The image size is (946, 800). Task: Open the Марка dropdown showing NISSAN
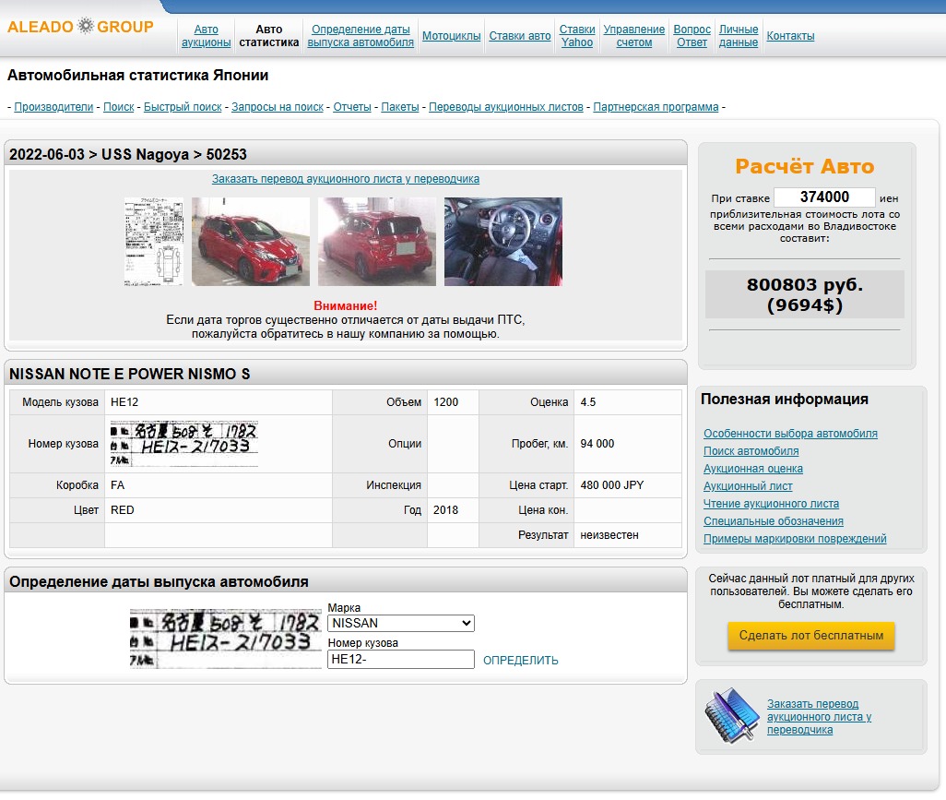[x=401, y=624]
